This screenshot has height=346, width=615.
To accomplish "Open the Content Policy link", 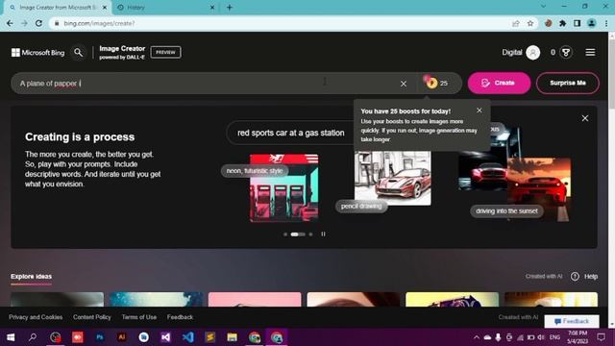I will tap(92, 317).
